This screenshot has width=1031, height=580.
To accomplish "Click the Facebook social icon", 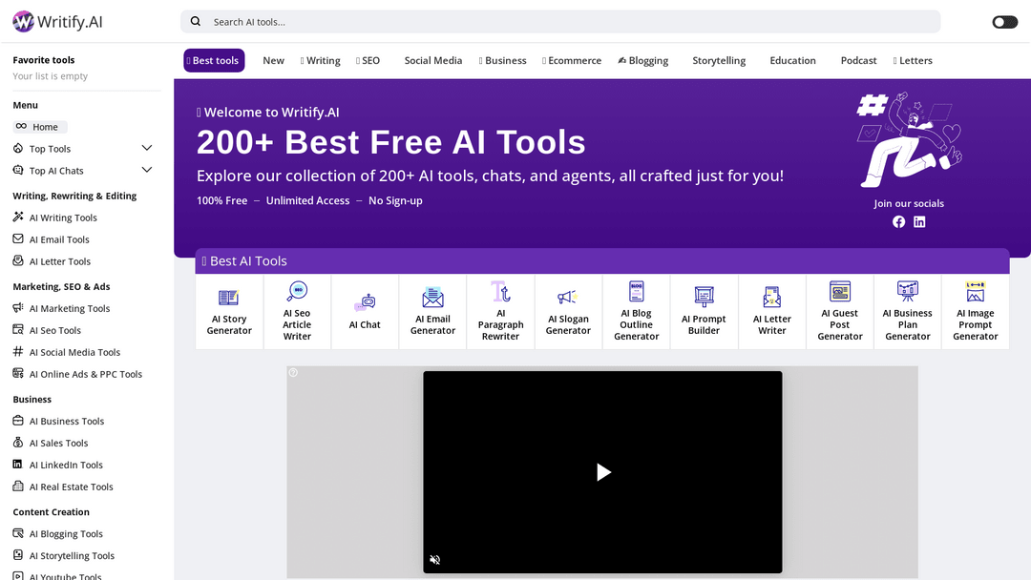I will click(x=898, y=221).
